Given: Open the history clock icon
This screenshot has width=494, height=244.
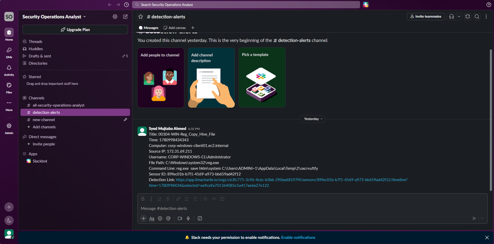Looking at the screenshot, I should coord(126,5).
